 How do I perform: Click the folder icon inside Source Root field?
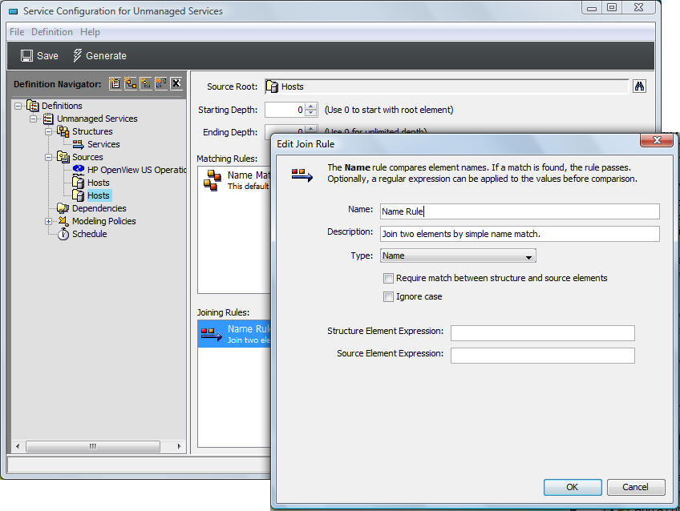272,87
